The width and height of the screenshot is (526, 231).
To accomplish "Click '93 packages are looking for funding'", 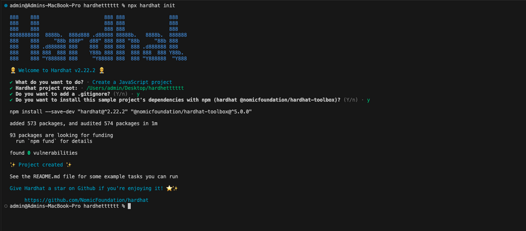I will [62, 135].
